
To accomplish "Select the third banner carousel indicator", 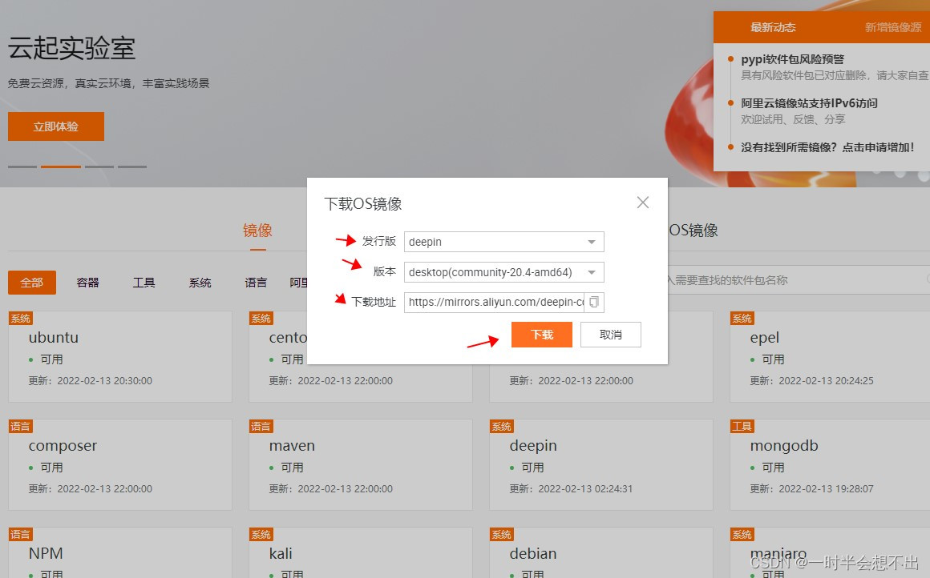I will [99, 167].
